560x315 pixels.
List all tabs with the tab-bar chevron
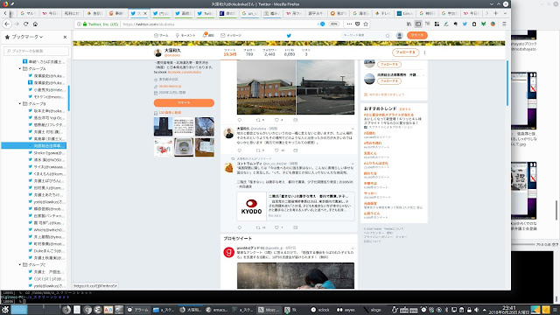point(505,13)
